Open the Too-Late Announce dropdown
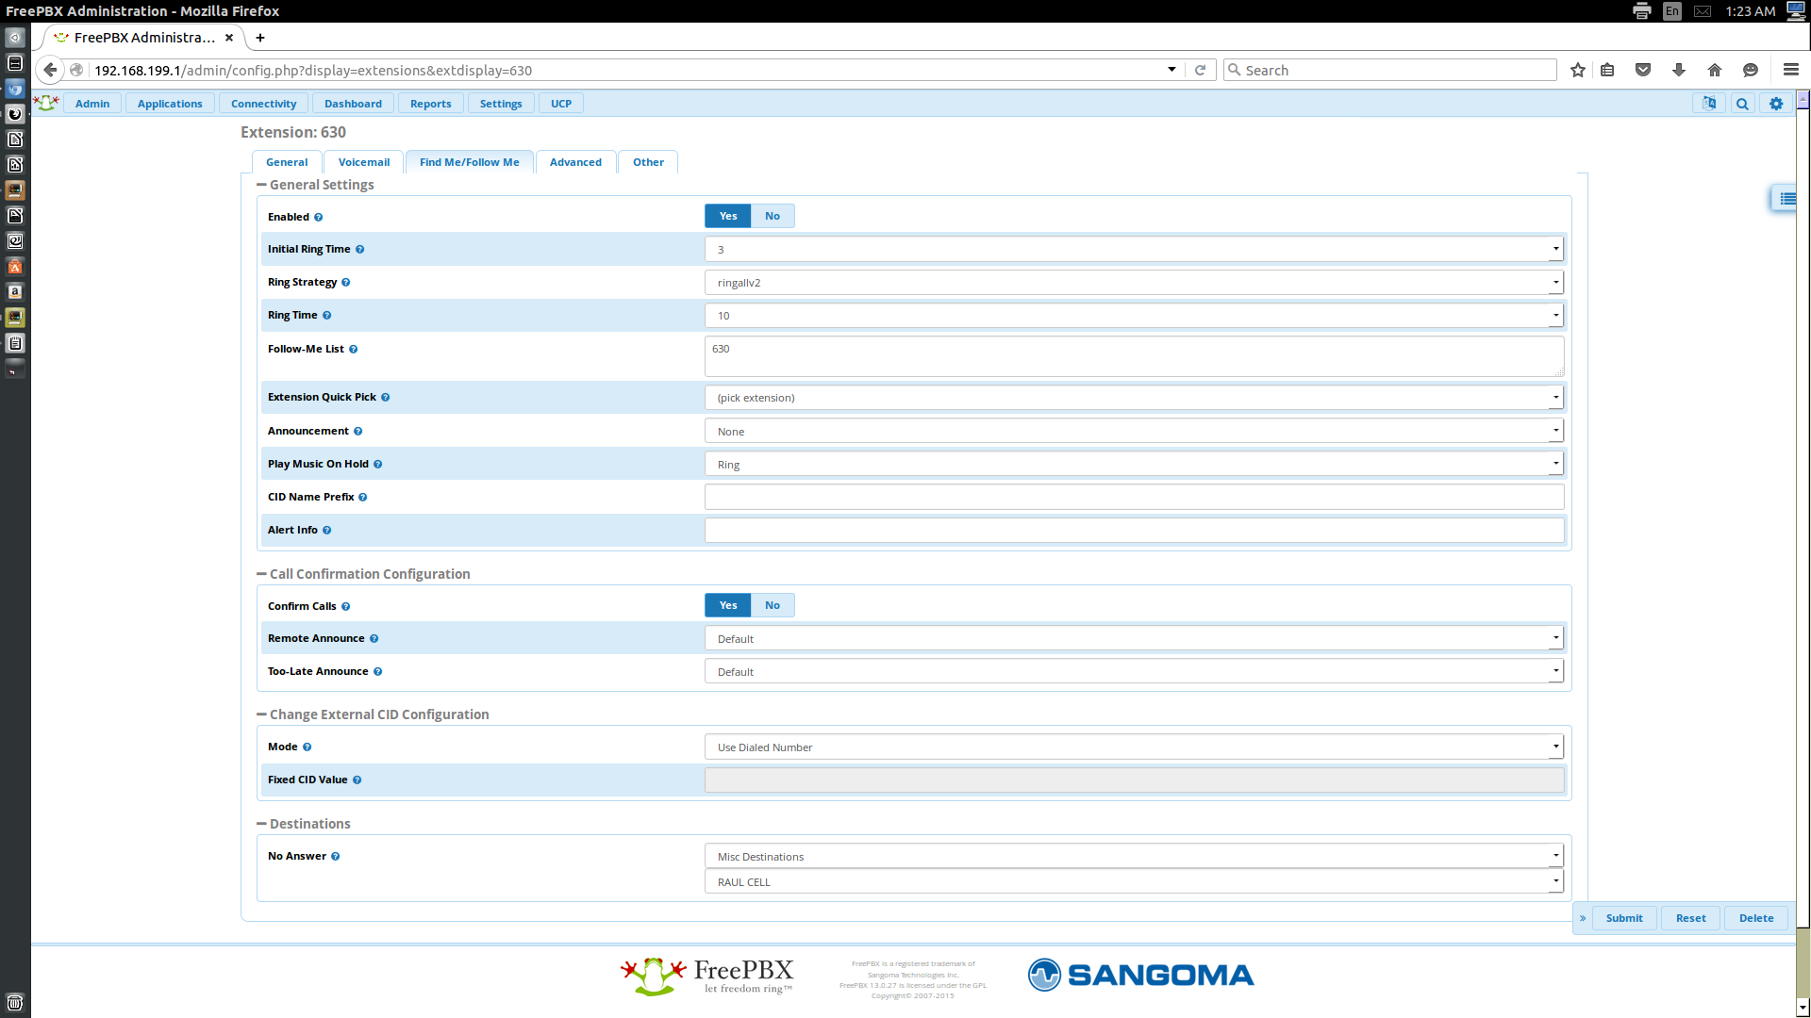The width and height of the screenshot is (1811, 1018). click(1134, 672)
